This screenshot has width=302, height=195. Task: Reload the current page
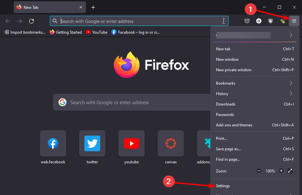[31, 21]
